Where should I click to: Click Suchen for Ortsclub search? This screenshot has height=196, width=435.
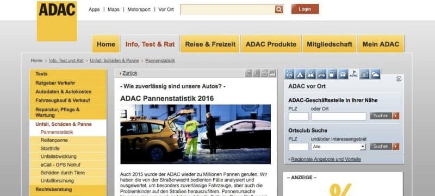coord(381,147)
